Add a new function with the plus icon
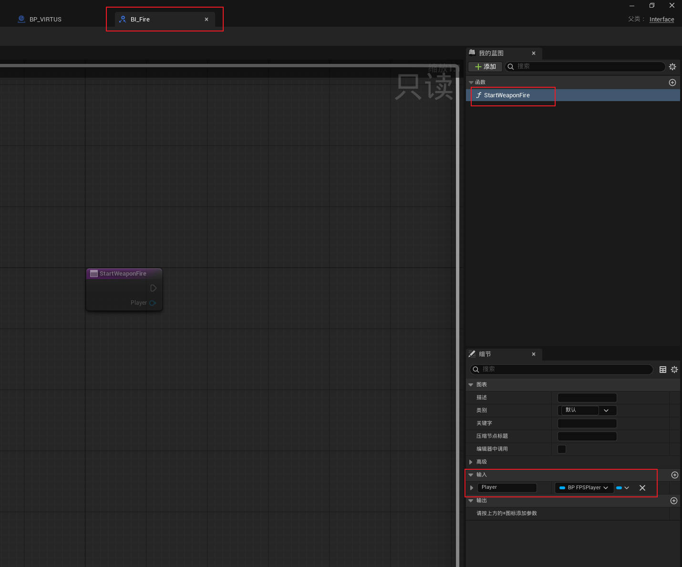This screenshot has height=567, width=682. click(672, 82)
